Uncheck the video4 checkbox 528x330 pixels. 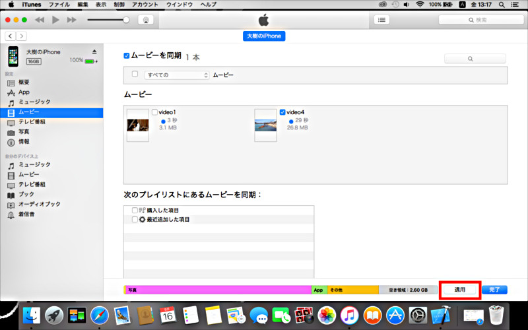(x=282, y=112)
